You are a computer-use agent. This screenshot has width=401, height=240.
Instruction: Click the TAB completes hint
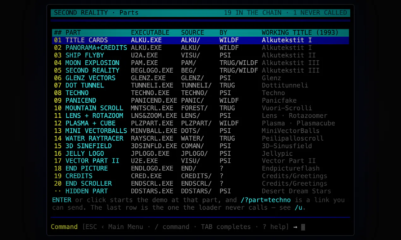coord(226,227)
